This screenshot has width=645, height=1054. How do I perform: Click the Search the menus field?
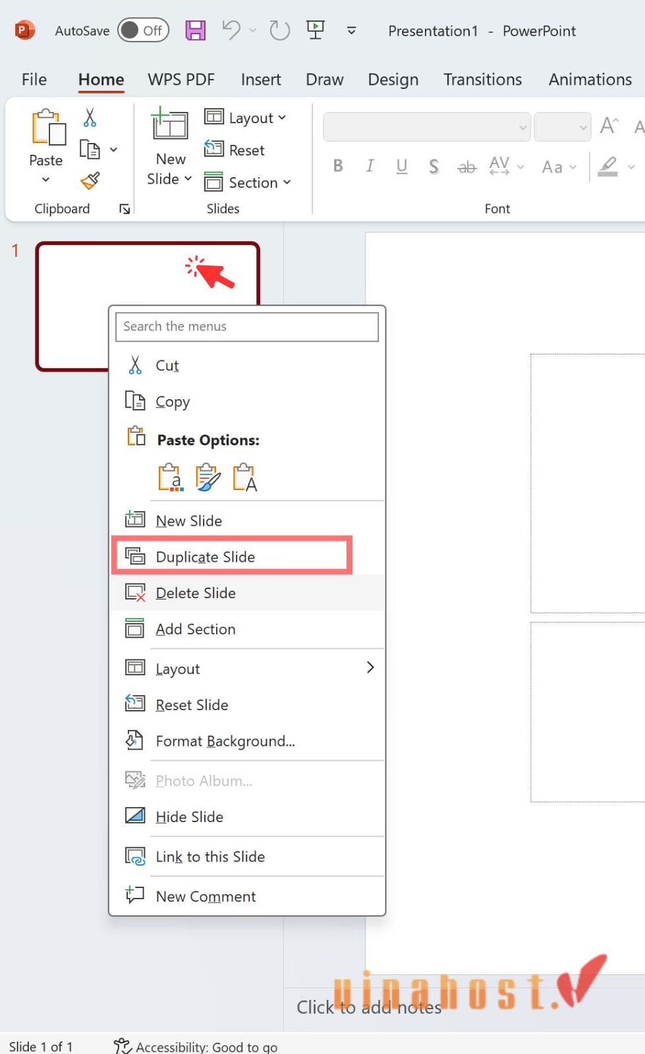247,327
